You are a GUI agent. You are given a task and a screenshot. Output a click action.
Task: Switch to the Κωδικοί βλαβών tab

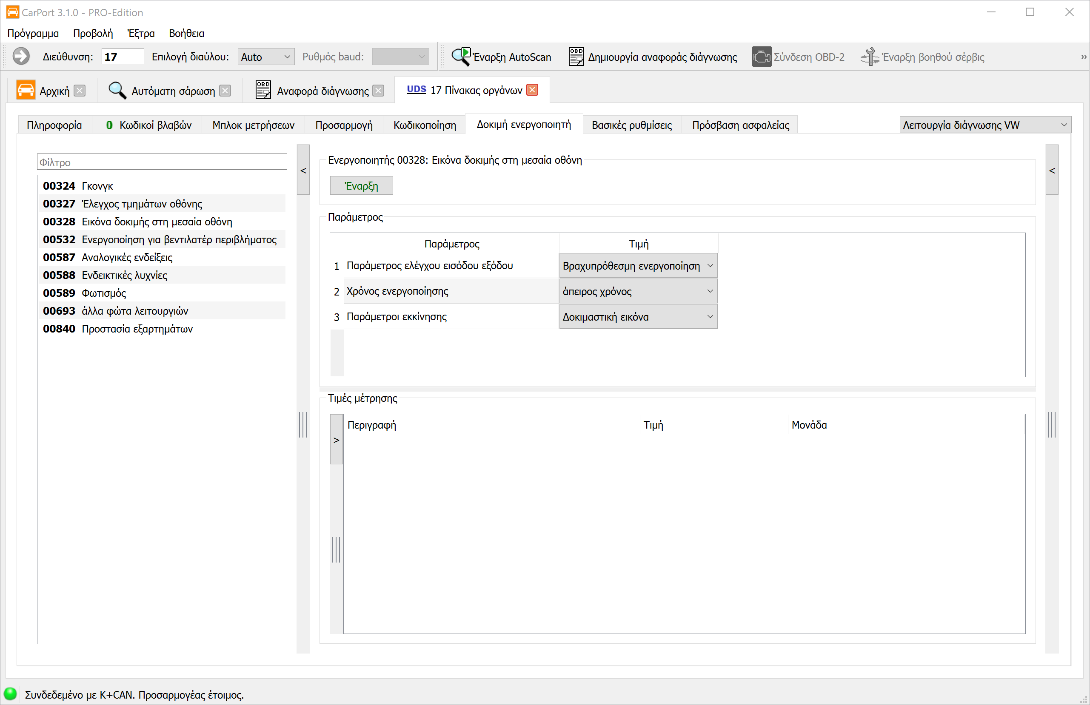click(148, 125)
